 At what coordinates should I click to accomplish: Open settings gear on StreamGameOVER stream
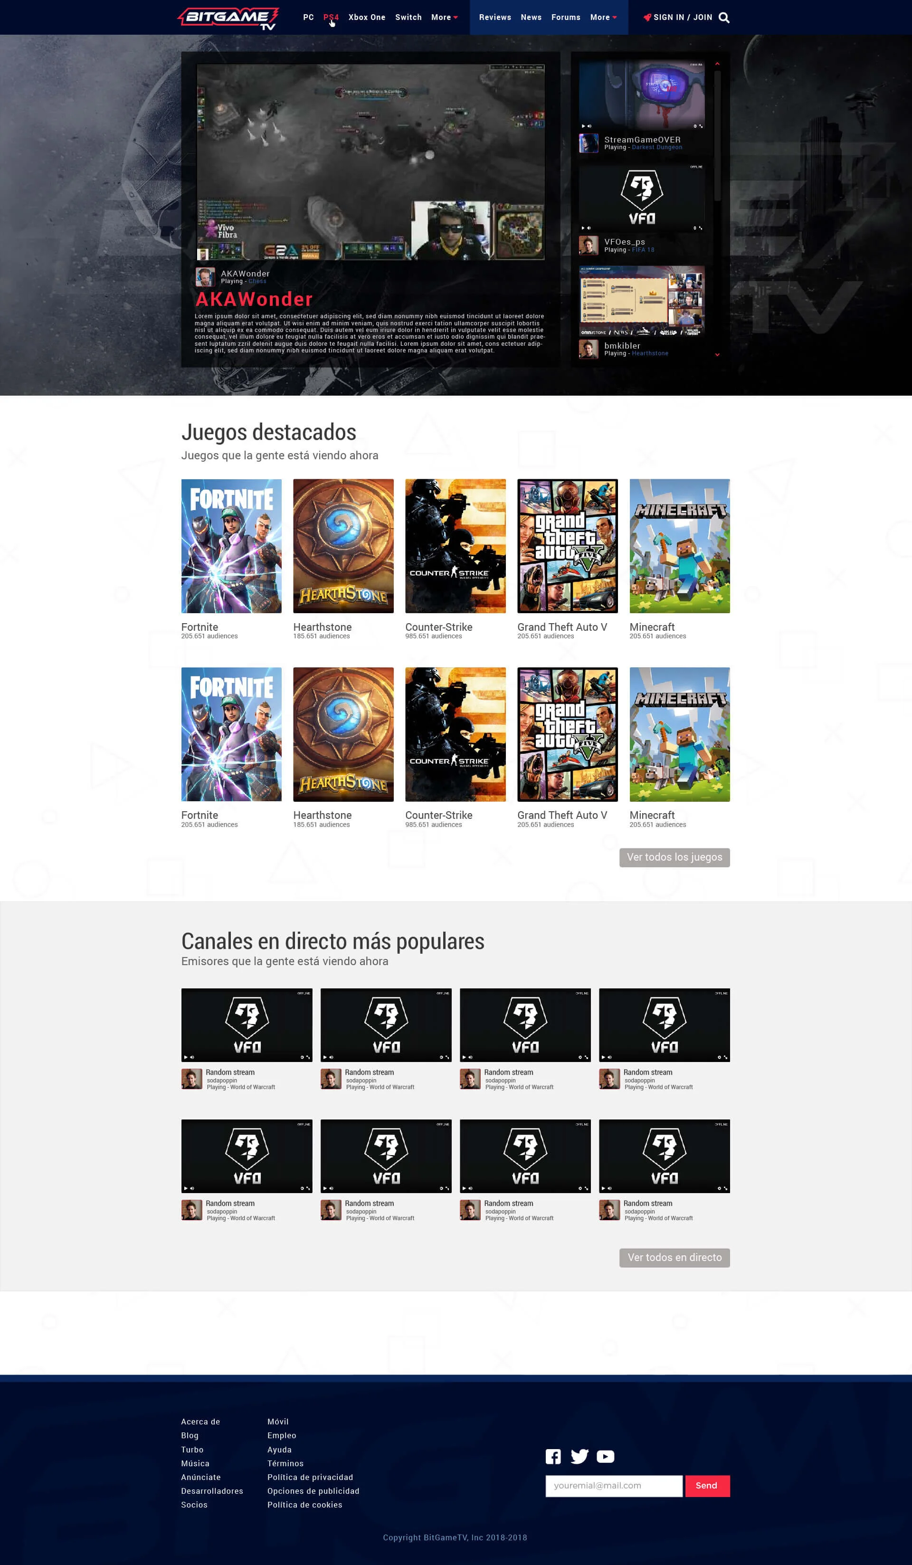pyautogui.click(x=695, y=126)
